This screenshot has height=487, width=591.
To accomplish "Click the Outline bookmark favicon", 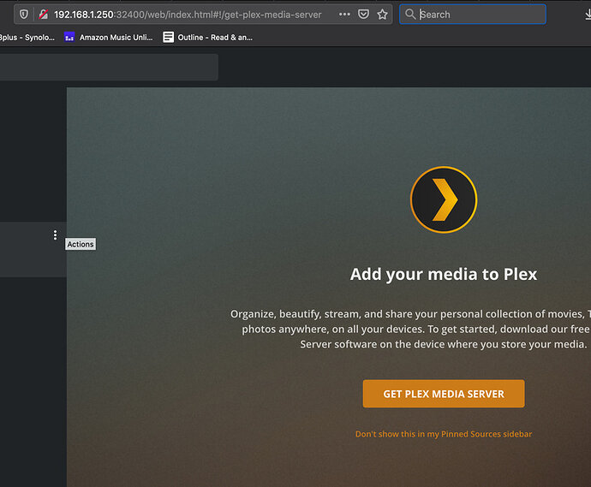I will (168, 38).
